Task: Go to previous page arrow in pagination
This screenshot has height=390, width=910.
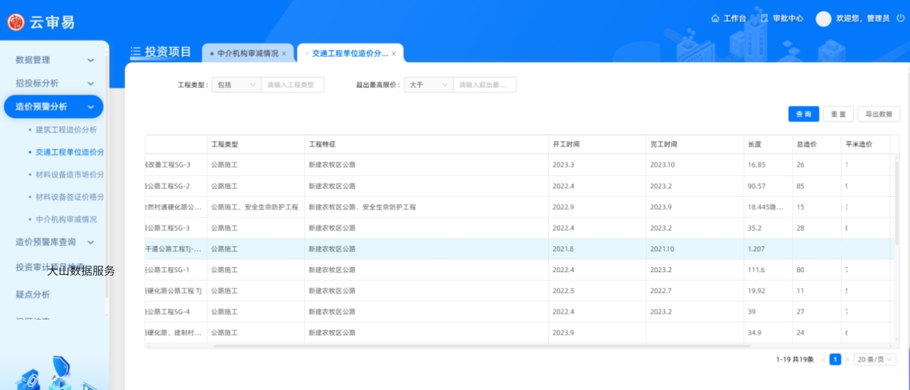Action: [x=823, y=359]
